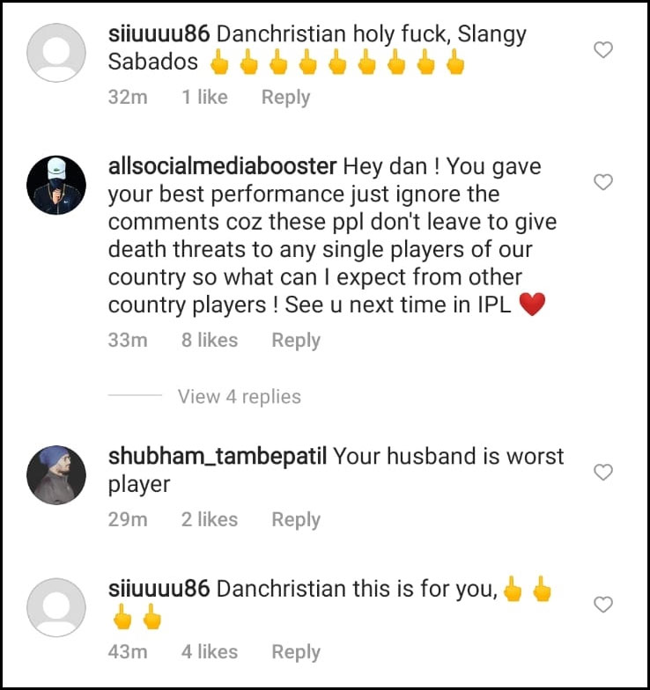Like the 'this is for you' comment
The height and width of the screenshot is (690, 650).
coord(603,604)
